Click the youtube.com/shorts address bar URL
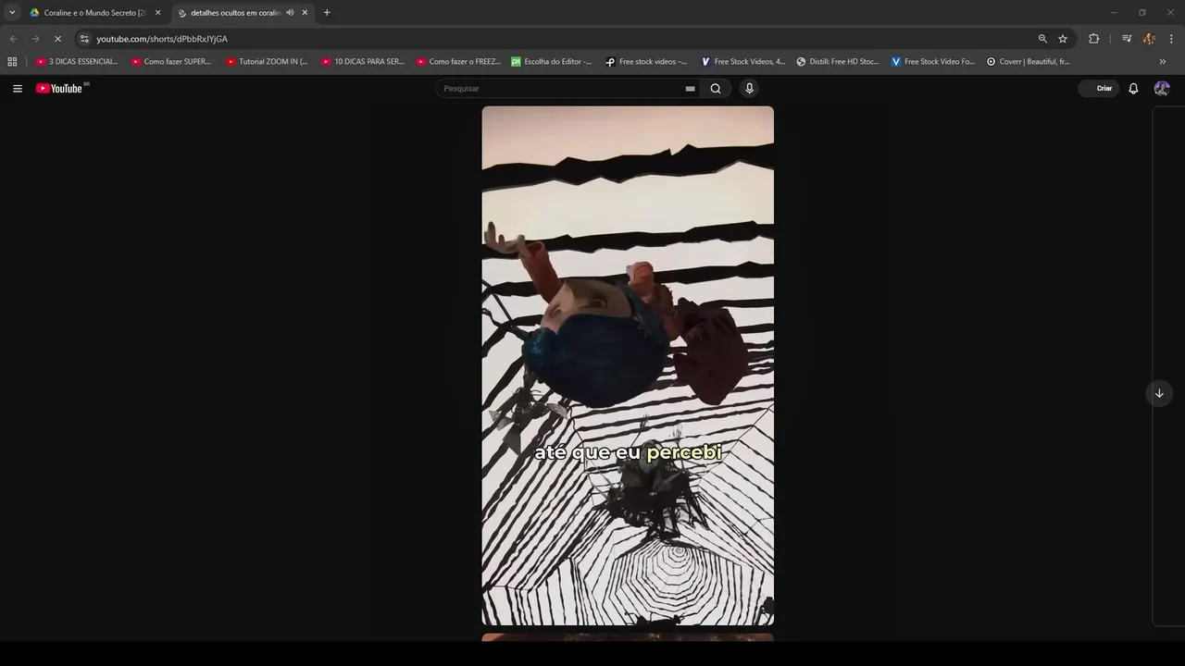The height and width of the screenshot is (666, 1185). [162, 39]
